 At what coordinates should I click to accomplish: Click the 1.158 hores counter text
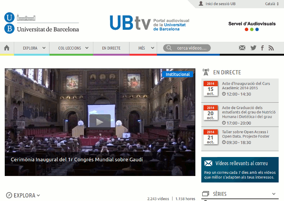(185, 199)
